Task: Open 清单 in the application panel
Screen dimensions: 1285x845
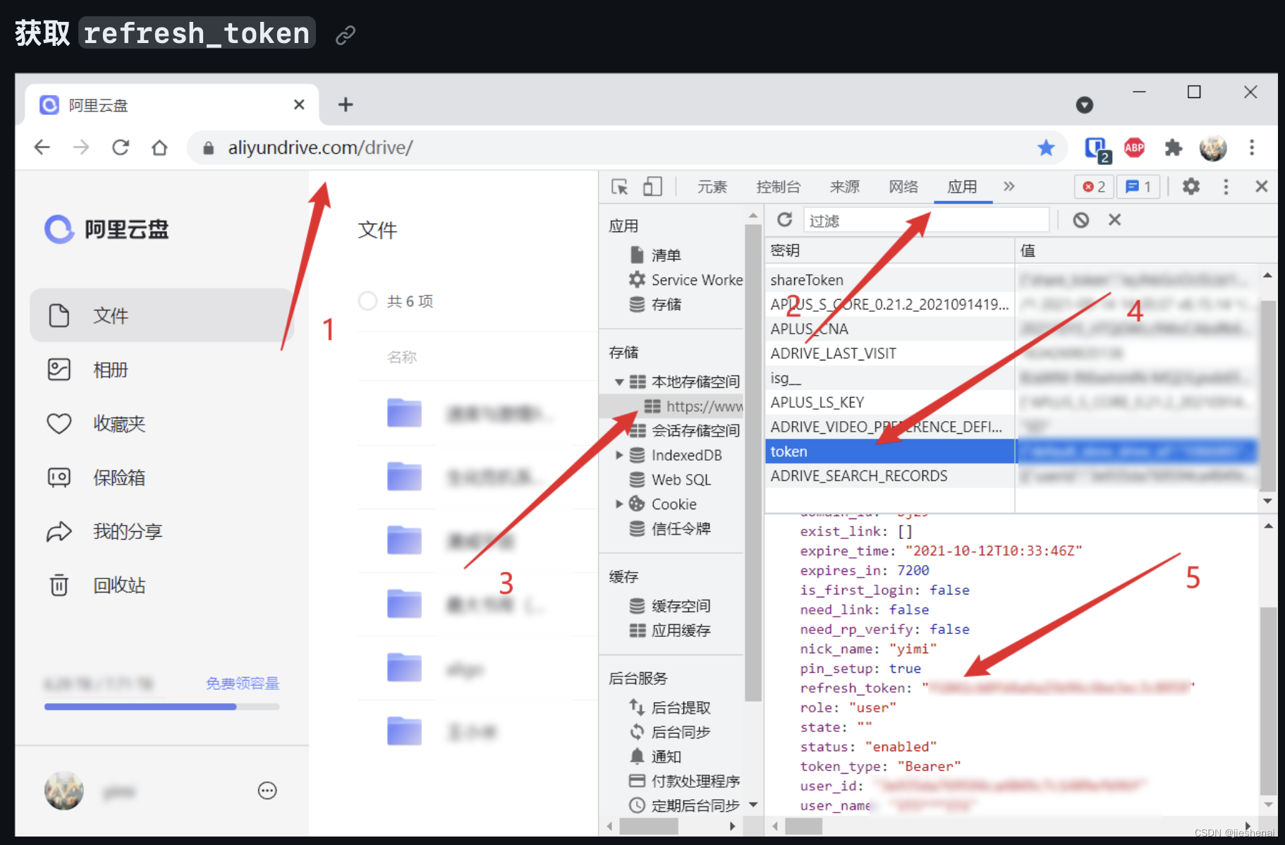Action: [x=656, y=255]
